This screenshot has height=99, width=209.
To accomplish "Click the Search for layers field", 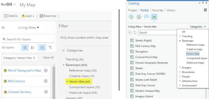I will pyautogui.click(x=28, y=39).
